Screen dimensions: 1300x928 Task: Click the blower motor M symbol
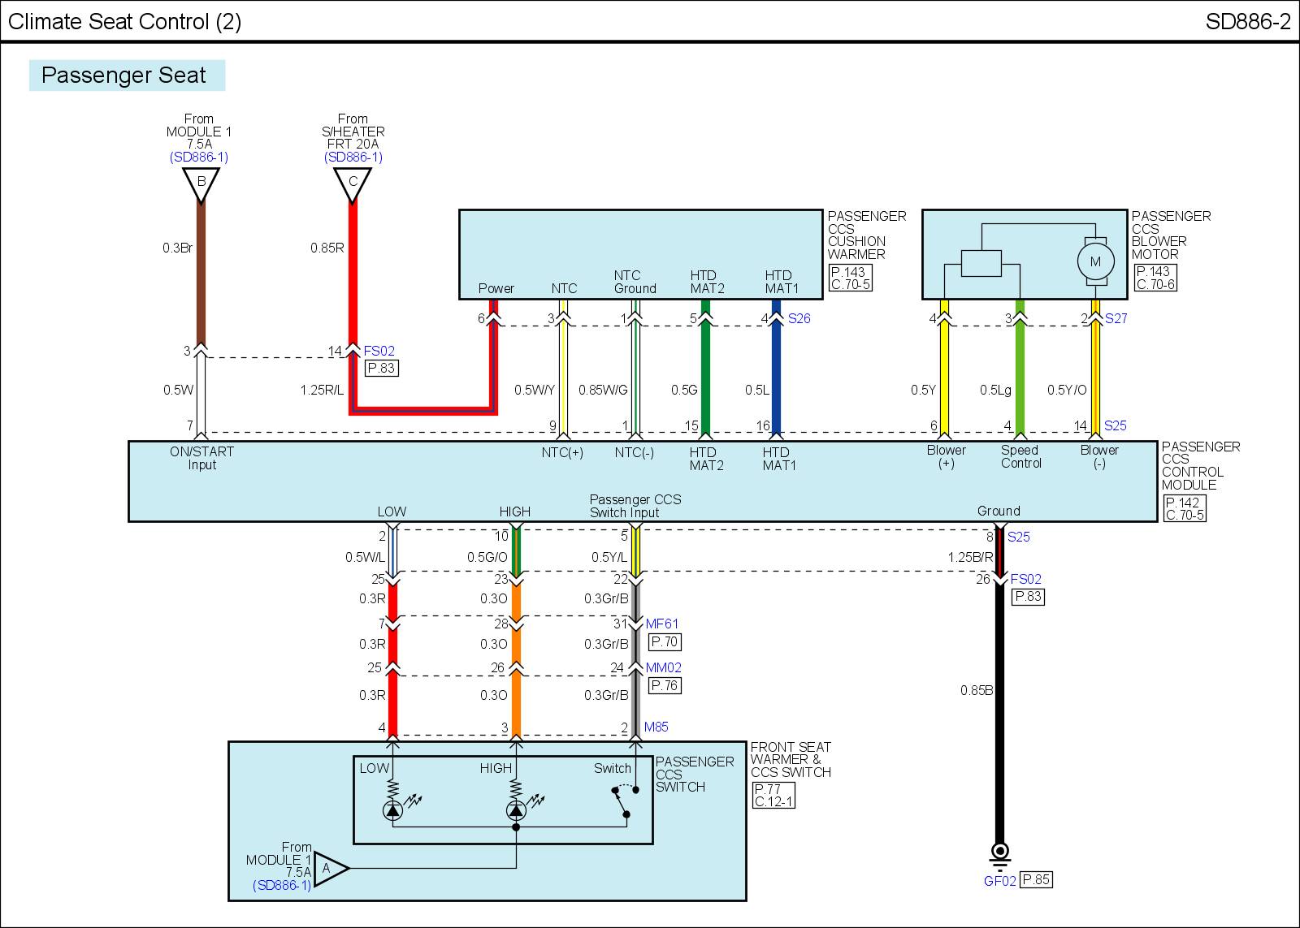tap(1095, 261)
